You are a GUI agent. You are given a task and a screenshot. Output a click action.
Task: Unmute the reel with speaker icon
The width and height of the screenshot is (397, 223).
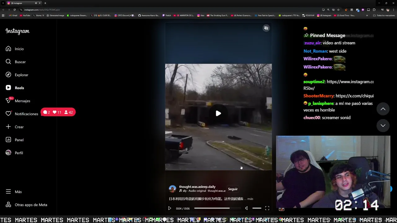point(266,28)
